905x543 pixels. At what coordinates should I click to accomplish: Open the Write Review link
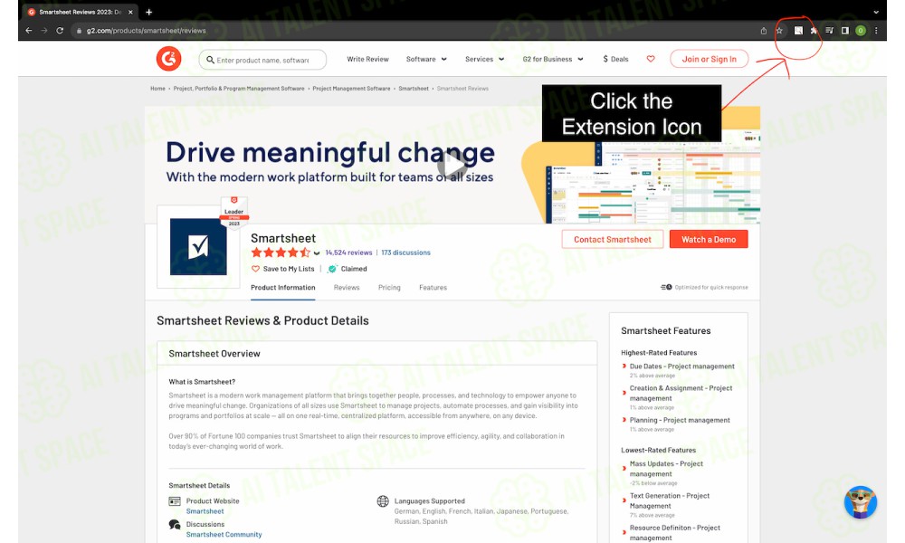coord(367,59)
